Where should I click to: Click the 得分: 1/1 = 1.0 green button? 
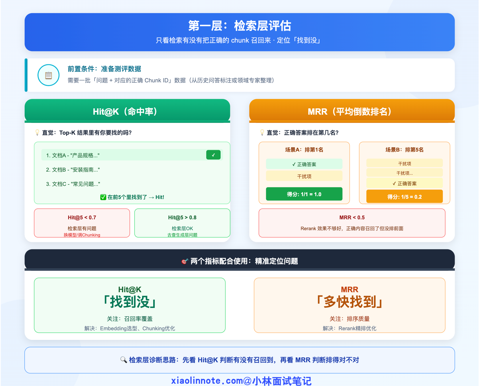(304, 194)
